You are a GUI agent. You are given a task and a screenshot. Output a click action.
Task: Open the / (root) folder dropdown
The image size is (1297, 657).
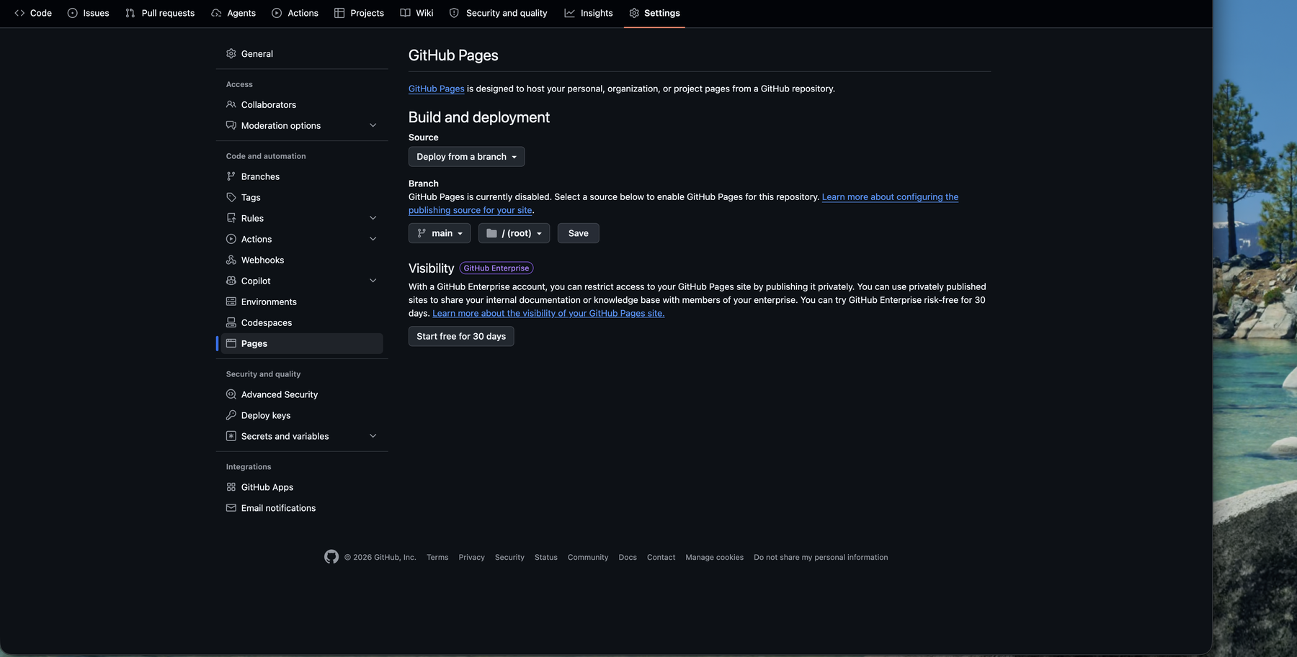click(x=514, y=233)
